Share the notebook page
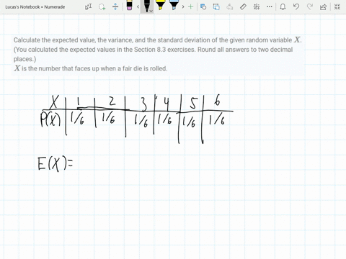 324,6
